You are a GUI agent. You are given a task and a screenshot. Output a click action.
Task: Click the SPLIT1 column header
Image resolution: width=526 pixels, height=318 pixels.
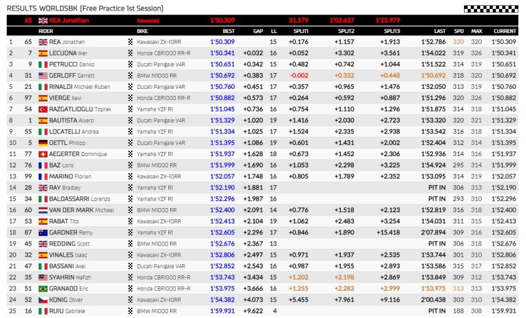coord(301,31)
